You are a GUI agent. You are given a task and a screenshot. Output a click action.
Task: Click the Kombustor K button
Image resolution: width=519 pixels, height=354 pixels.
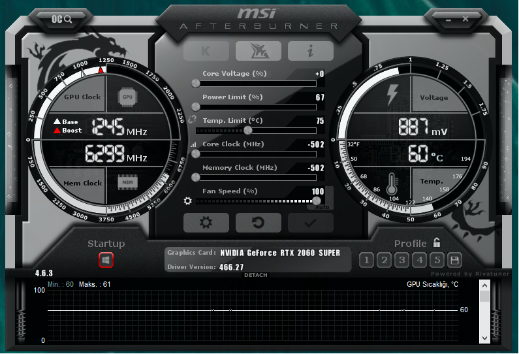point(206,51)
